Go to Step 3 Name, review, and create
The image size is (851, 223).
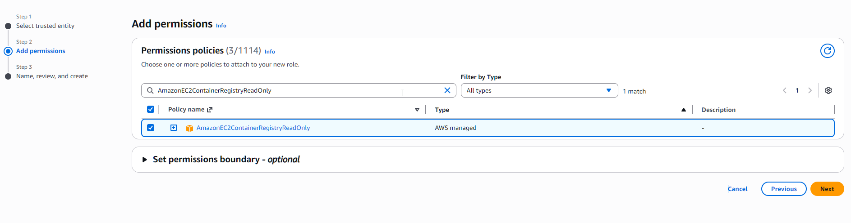(52, 76)
